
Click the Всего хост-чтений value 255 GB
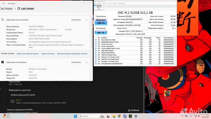(x=170, y=16)
